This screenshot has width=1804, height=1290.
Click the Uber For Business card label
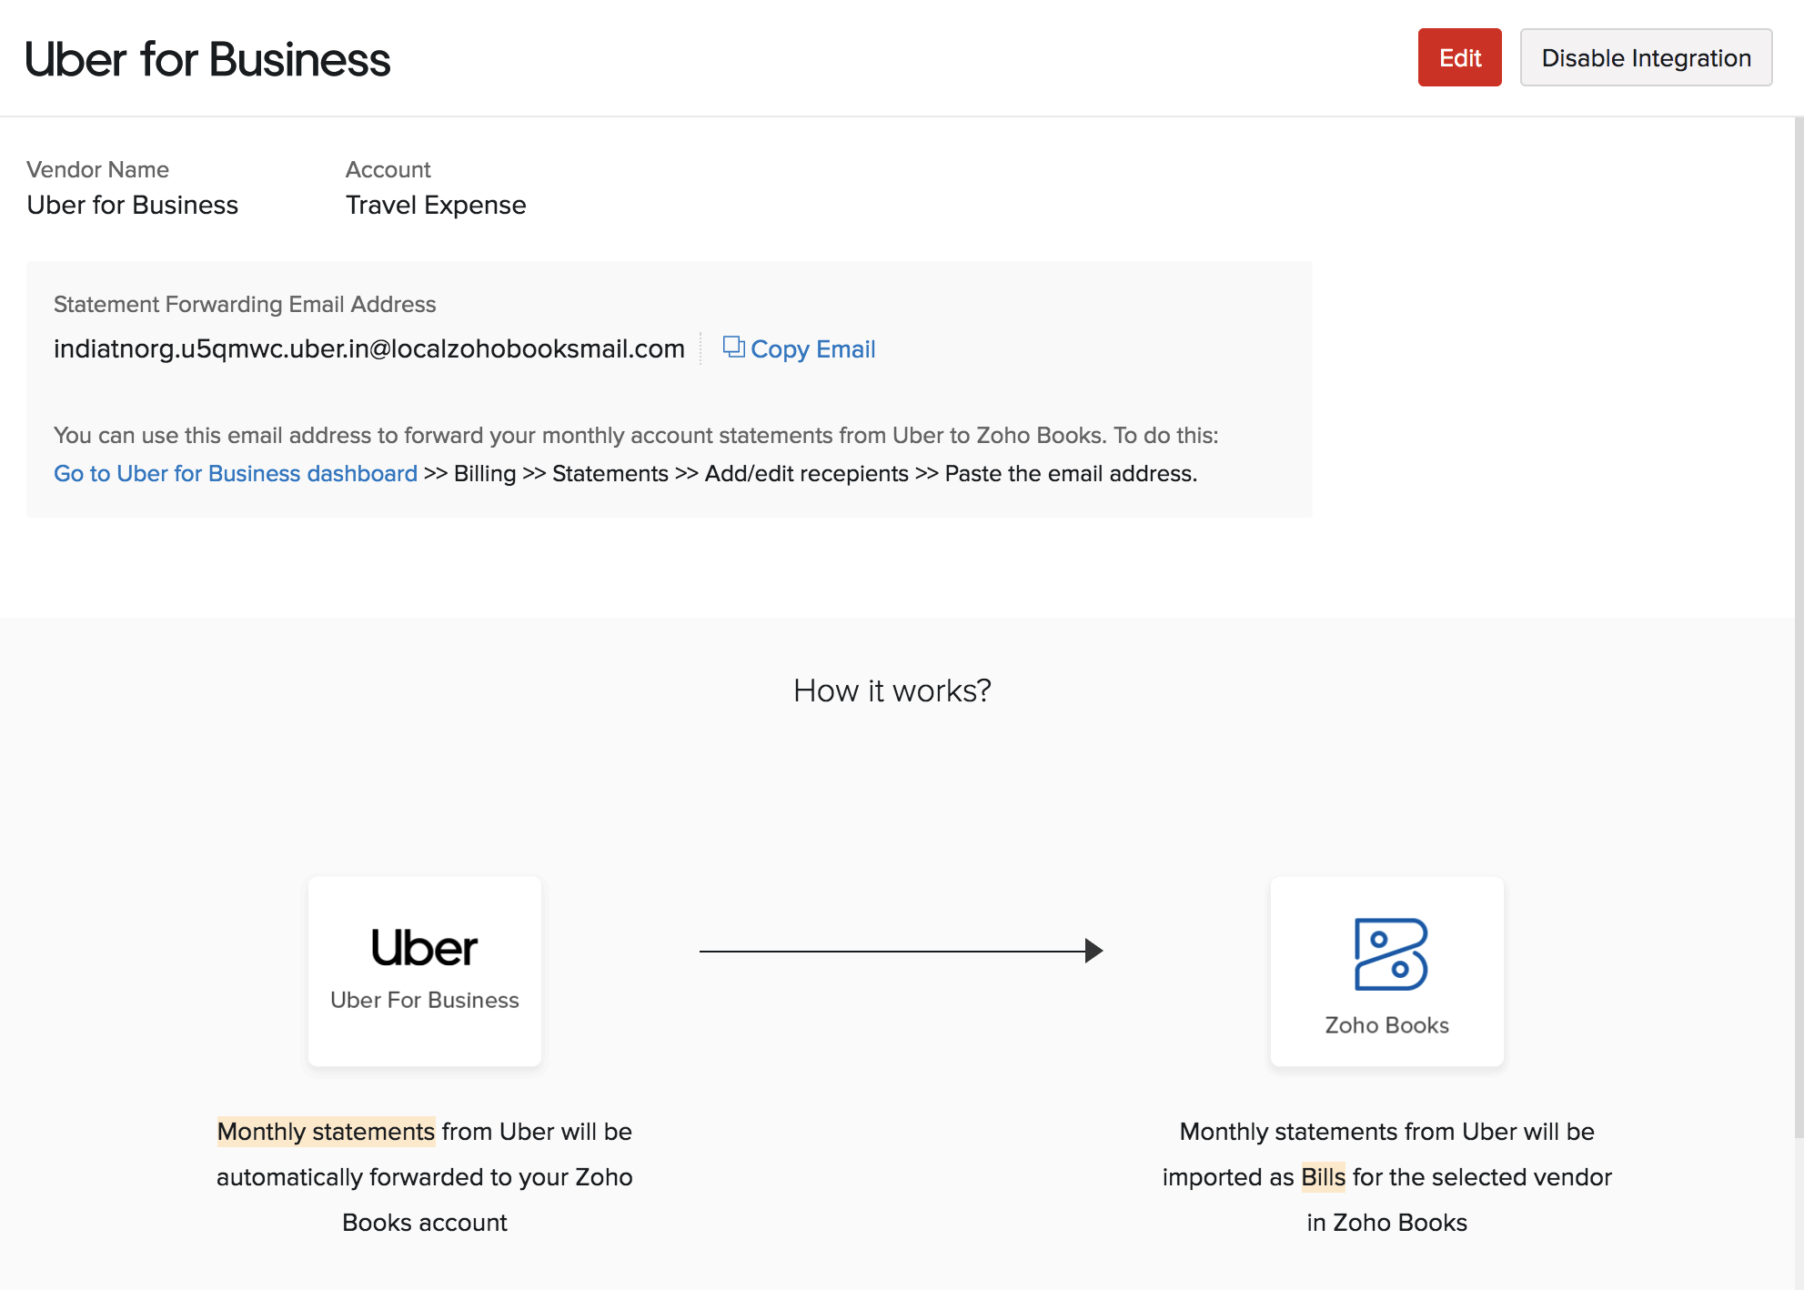point(424,1000)
